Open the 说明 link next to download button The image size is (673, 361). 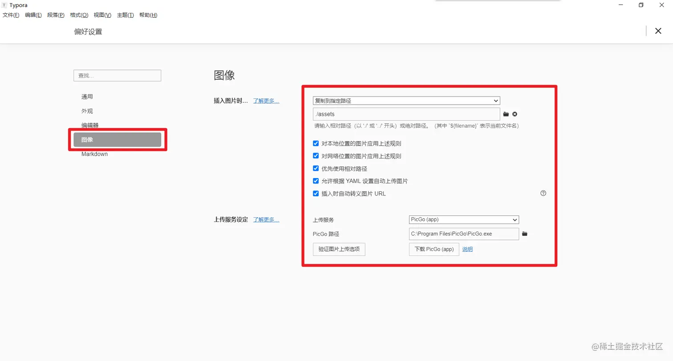pyautogui.click(x=467, y=249)
